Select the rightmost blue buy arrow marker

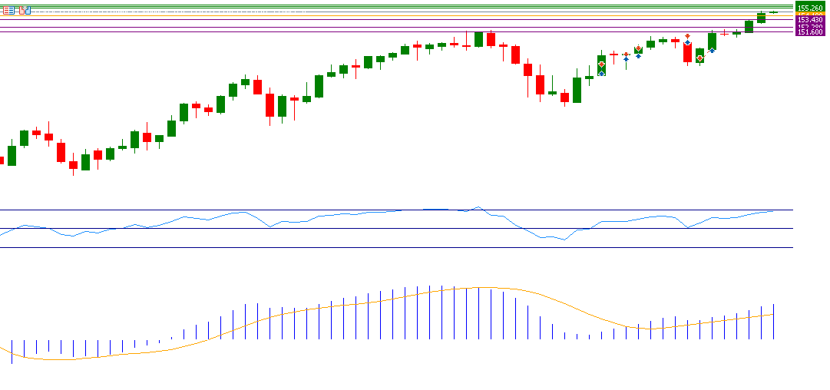[712, 50]
